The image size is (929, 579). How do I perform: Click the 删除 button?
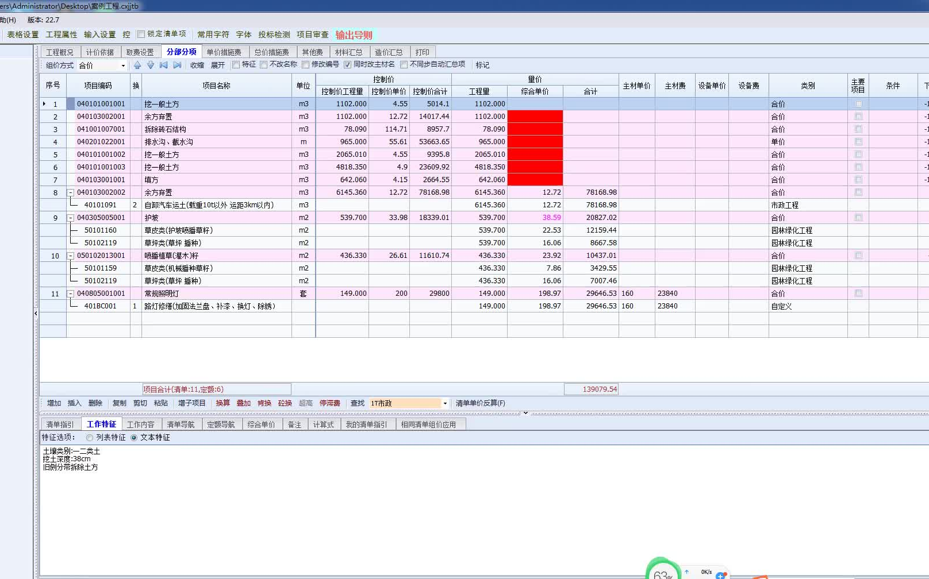point(95,403)
